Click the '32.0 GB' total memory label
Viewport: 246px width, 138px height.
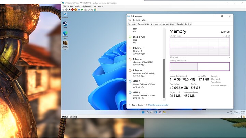click(x=225, y=32)
